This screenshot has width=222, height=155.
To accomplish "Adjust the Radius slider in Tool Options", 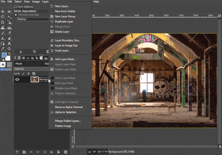I will click(33, 19).
